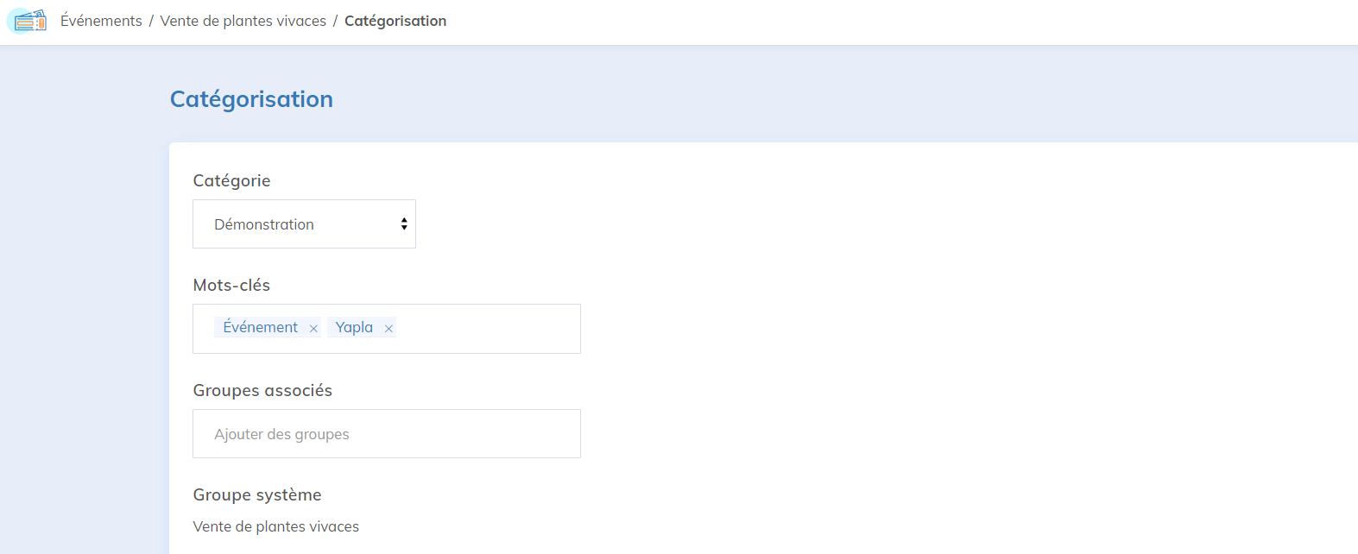Image resolution: width=1358 pixels, height=554 pixels.
Task: Click the Catégorie dropdown arrows
Action: [x=403, y=224]
